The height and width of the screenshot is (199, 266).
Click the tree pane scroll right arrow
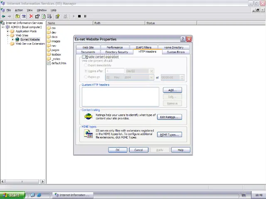tap(42, 182)
